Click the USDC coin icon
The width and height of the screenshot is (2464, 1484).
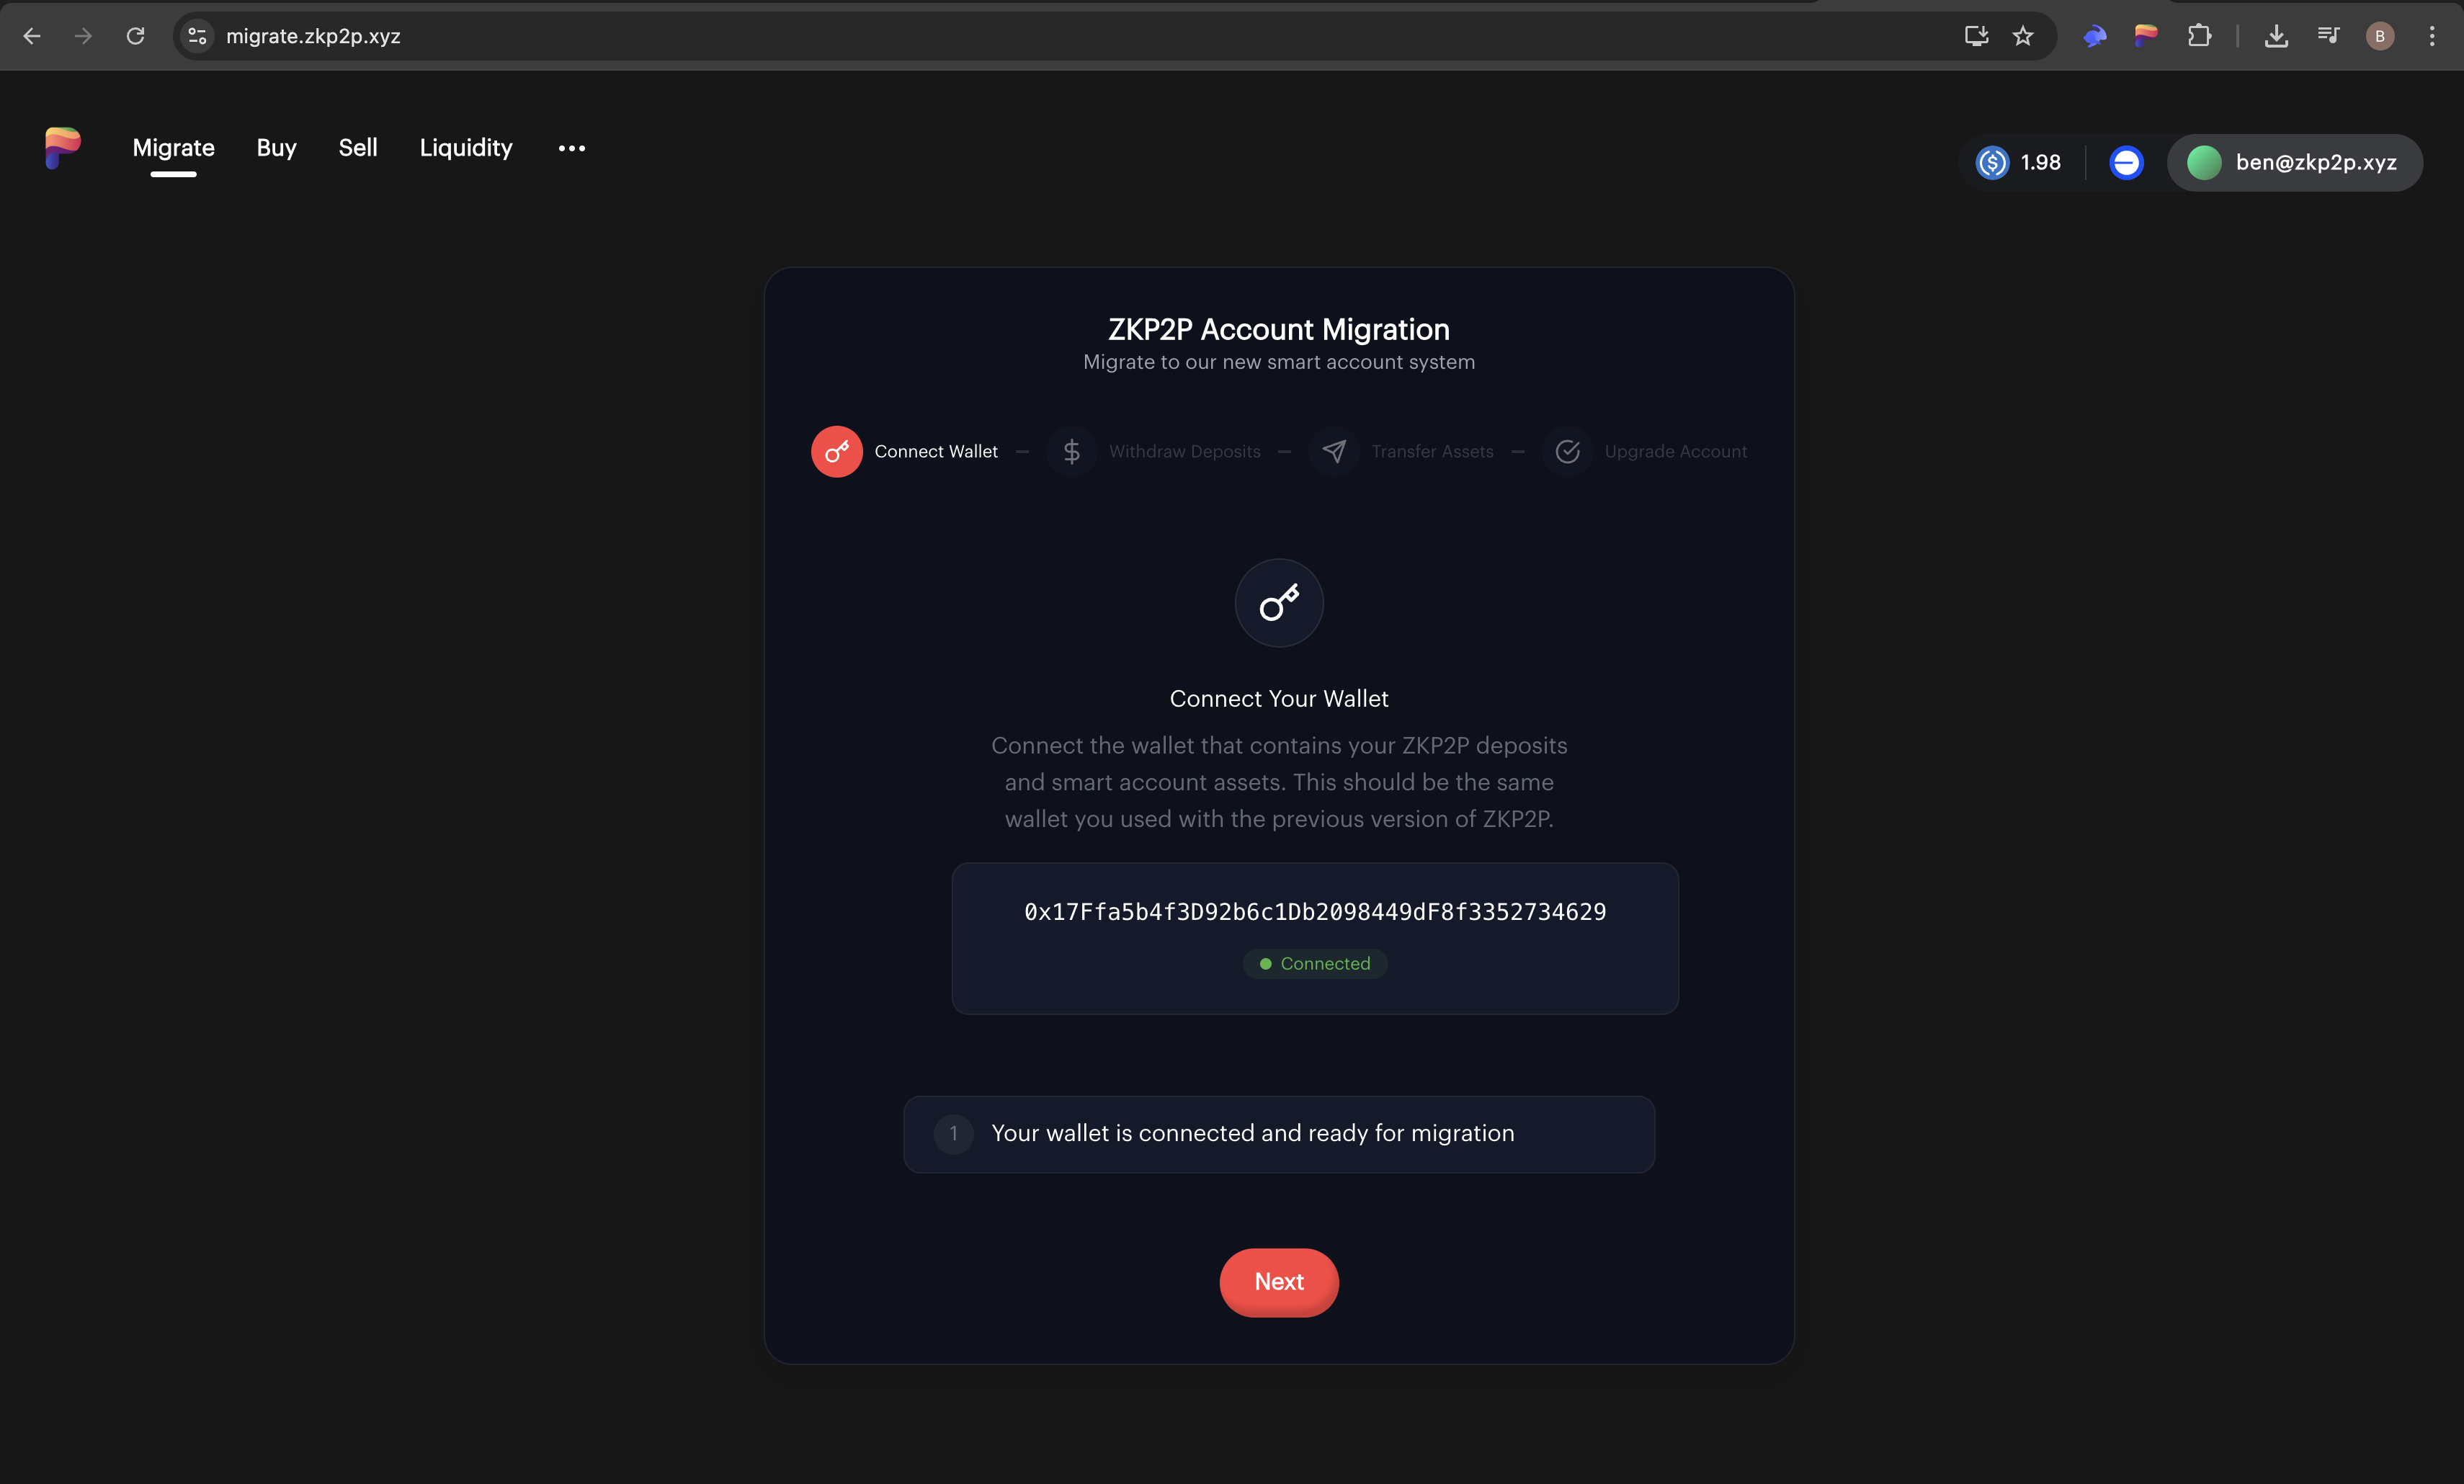1992,162
